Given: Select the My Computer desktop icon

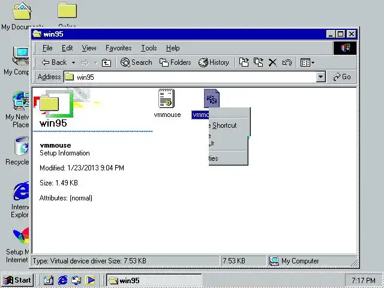Looking at the screenshot, I should [21, 56].
